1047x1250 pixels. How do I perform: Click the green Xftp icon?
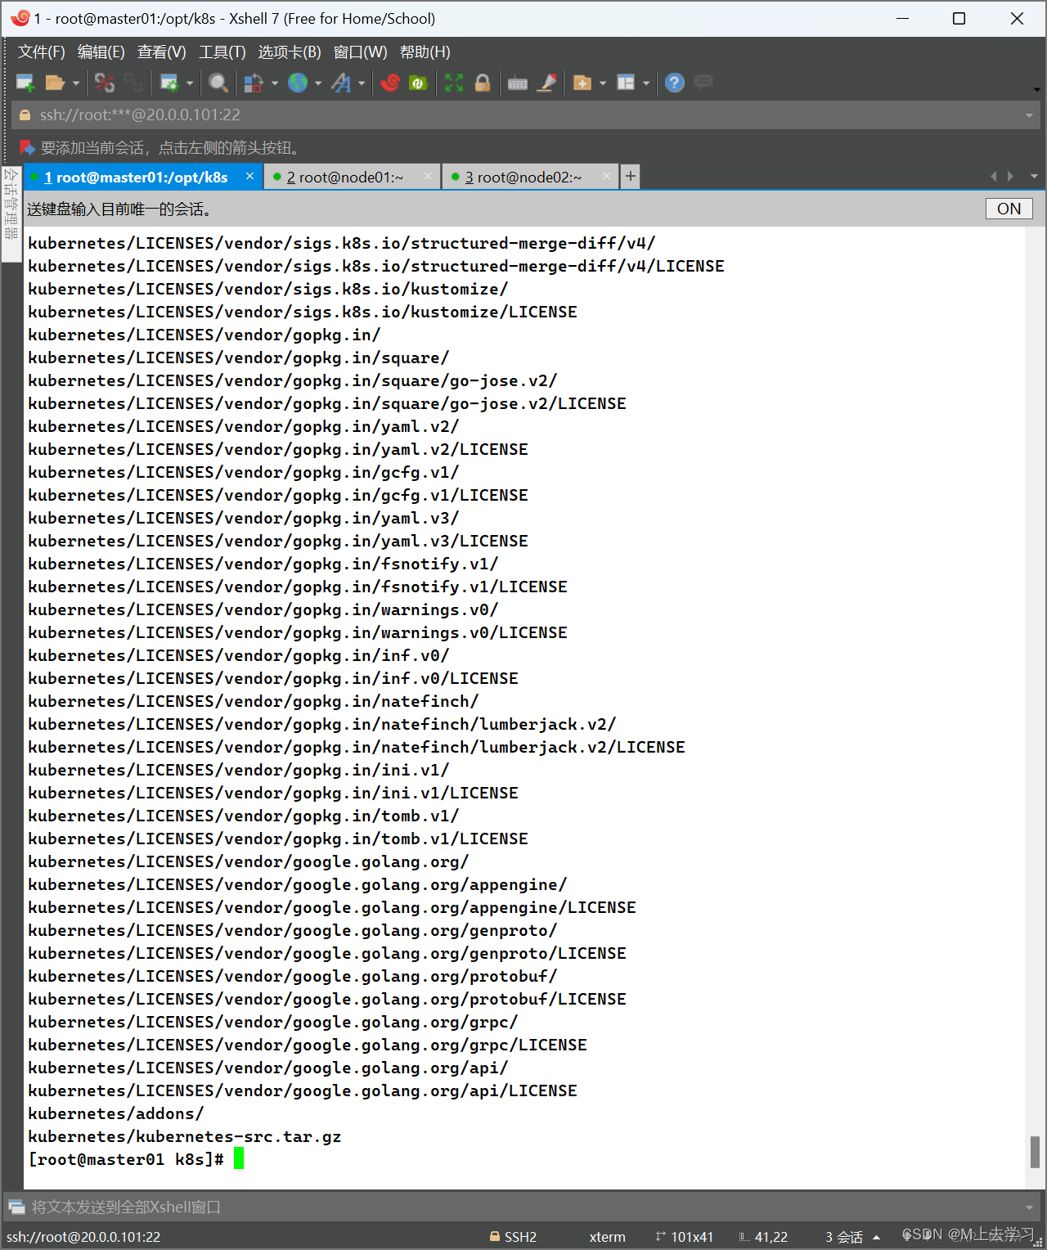418,83
